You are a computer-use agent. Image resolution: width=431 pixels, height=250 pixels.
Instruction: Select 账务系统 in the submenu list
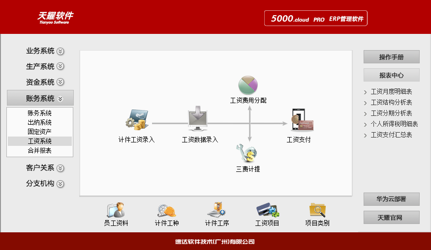tap(40, 113)
